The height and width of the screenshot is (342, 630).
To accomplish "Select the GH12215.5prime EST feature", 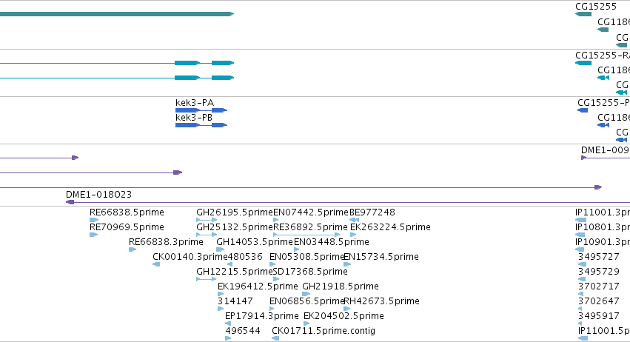I will click(x=206, y=279).
